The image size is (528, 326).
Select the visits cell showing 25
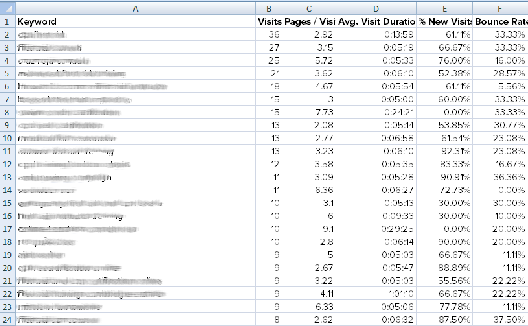tap(269, 60)
